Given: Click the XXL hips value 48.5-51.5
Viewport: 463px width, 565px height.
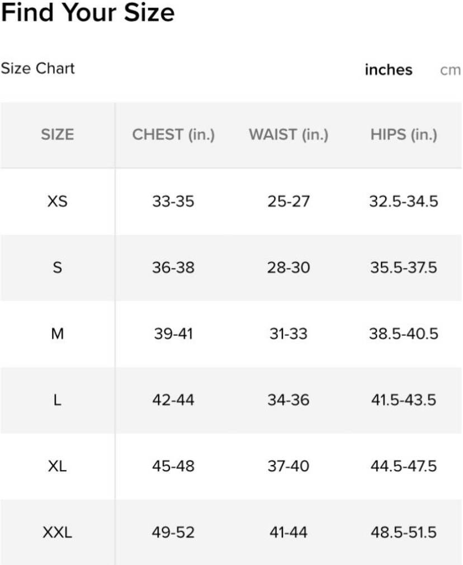Looking at the screenshot, I should point(404,532).
